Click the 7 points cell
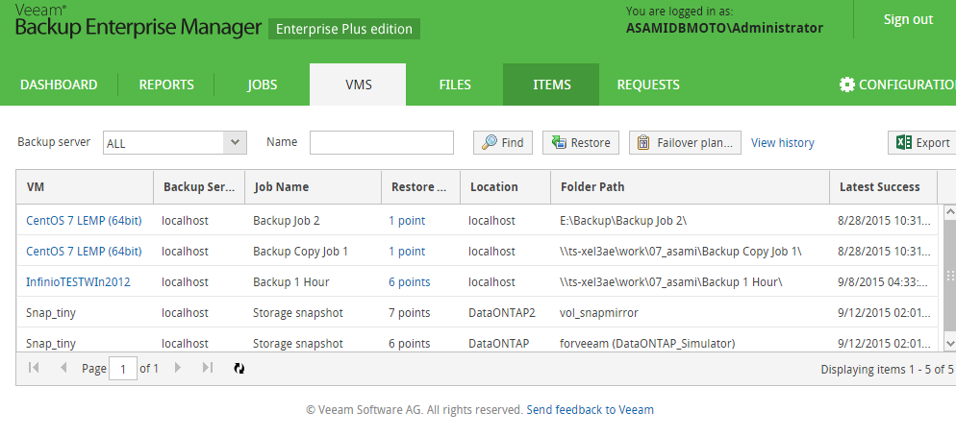This screenshot has height=436, width=956. [x=409, y=313]
